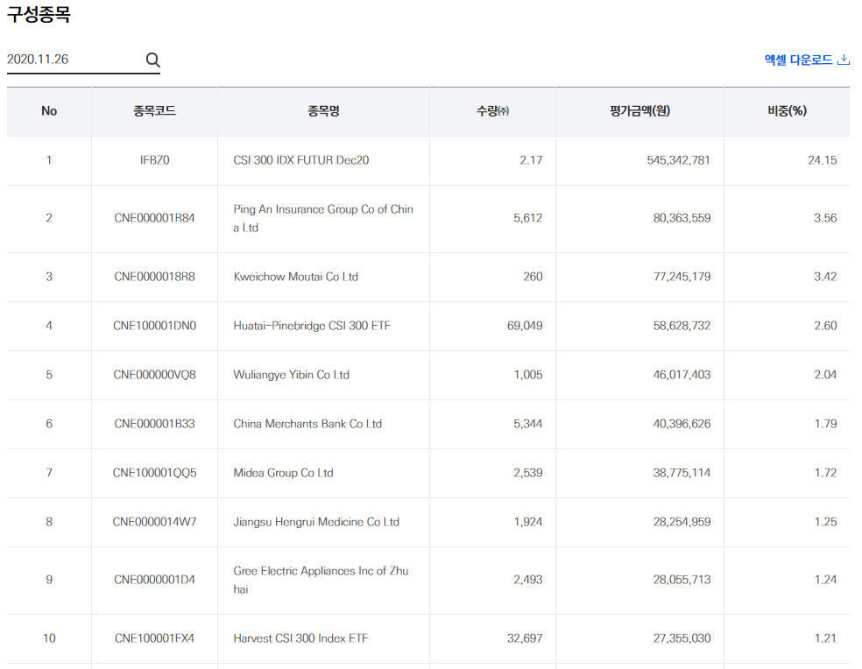Click the valuation 40,396,626
Image resolution: width=862 pixels, height=669 pixels.
tap(682, 423)
